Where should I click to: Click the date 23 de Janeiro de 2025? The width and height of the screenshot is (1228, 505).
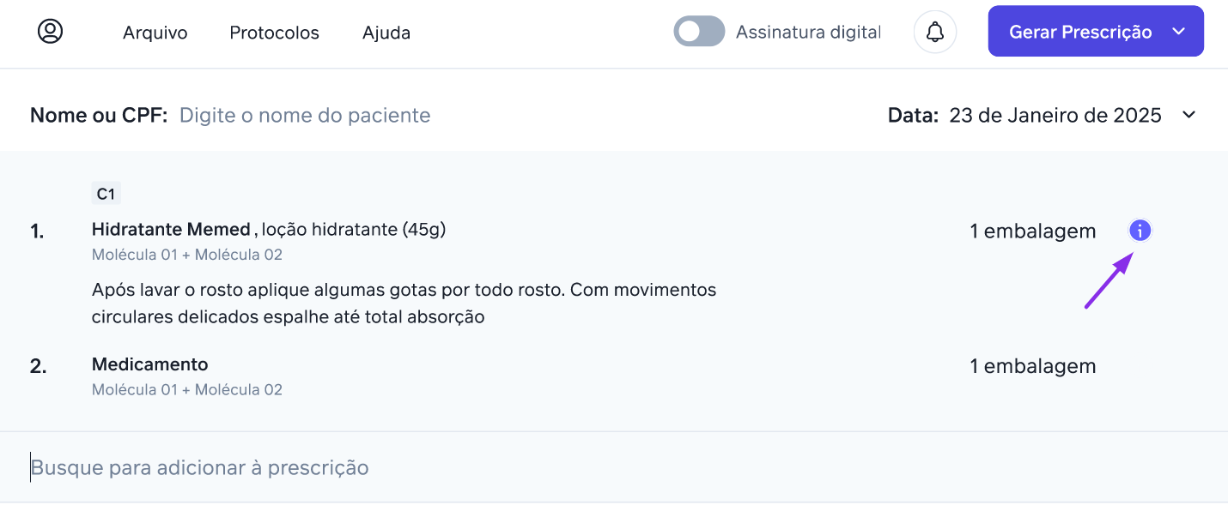1055,115
